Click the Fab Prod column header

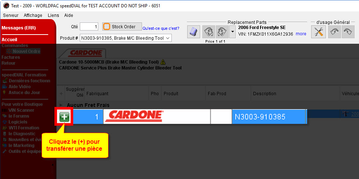coord(228,94)
